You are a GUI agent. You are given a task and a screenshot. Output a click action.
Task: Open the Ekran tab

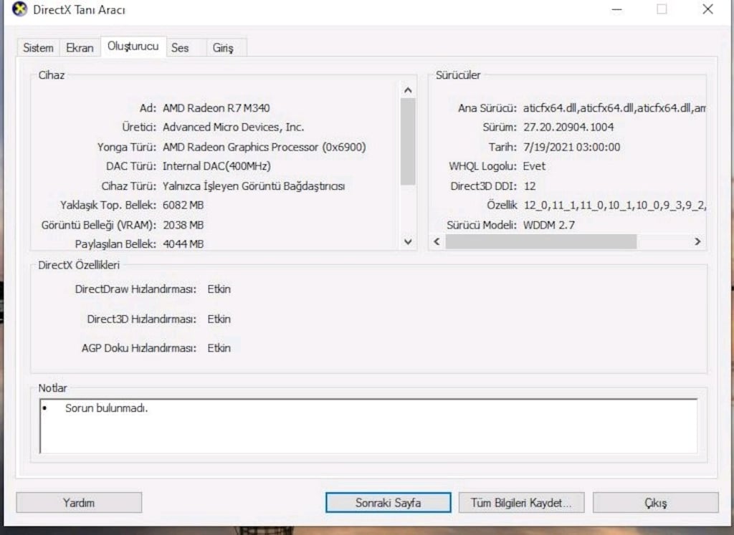[80, 48]
